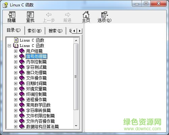Click the tab strip scroll left arrow
The height and width of the screenshot is (135, 169).
[x=74, y=31]
